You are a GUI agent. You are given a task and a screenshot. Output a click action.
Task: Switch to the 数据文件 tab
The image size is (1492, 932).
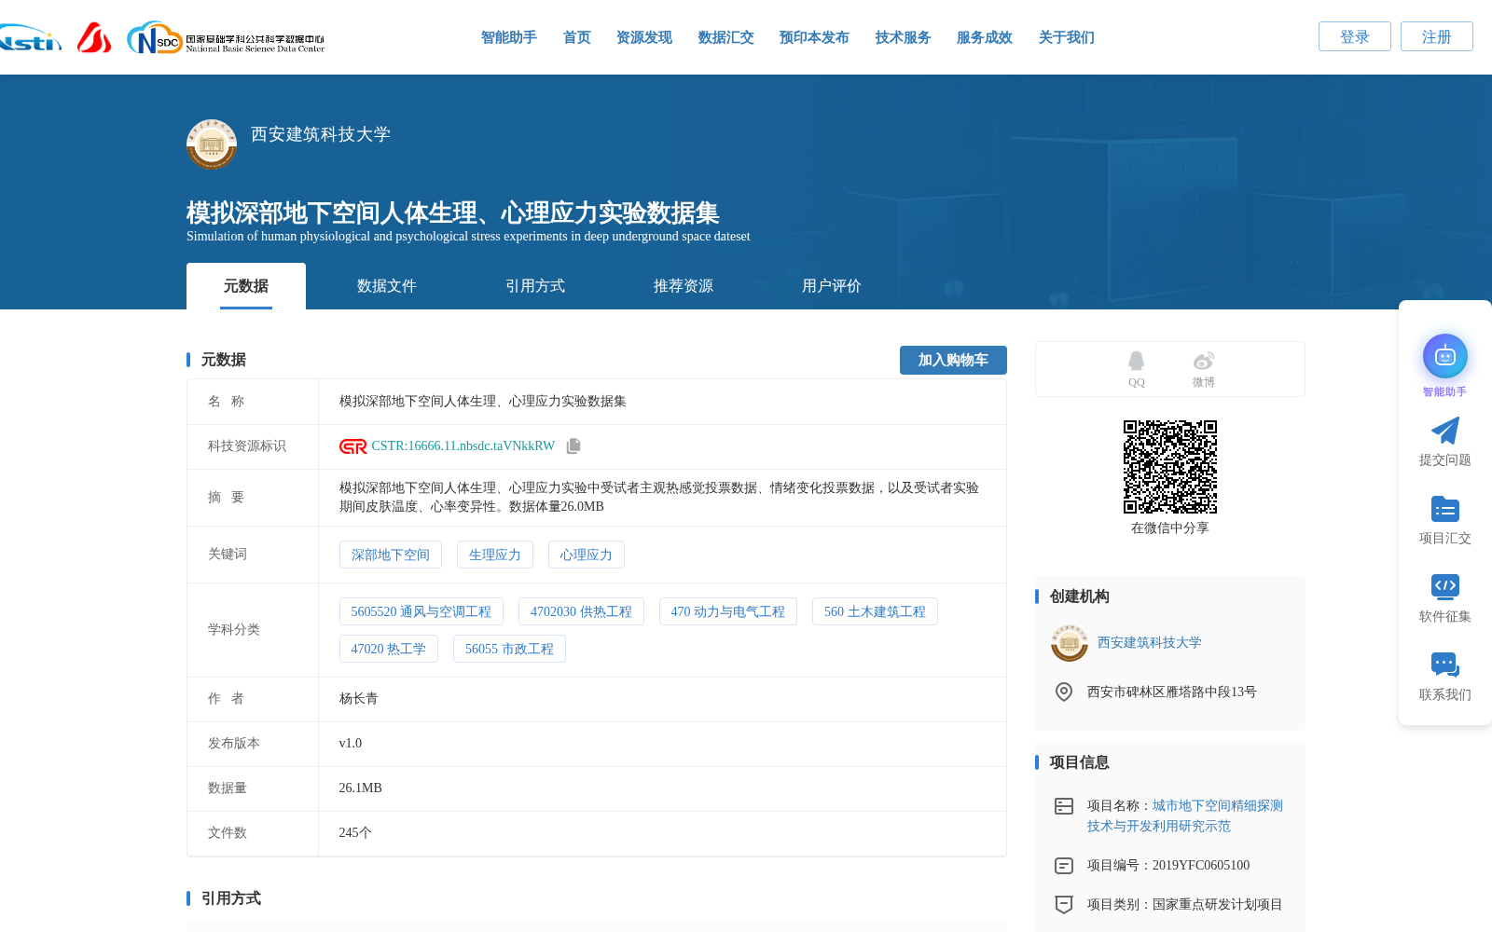point(387,286)
